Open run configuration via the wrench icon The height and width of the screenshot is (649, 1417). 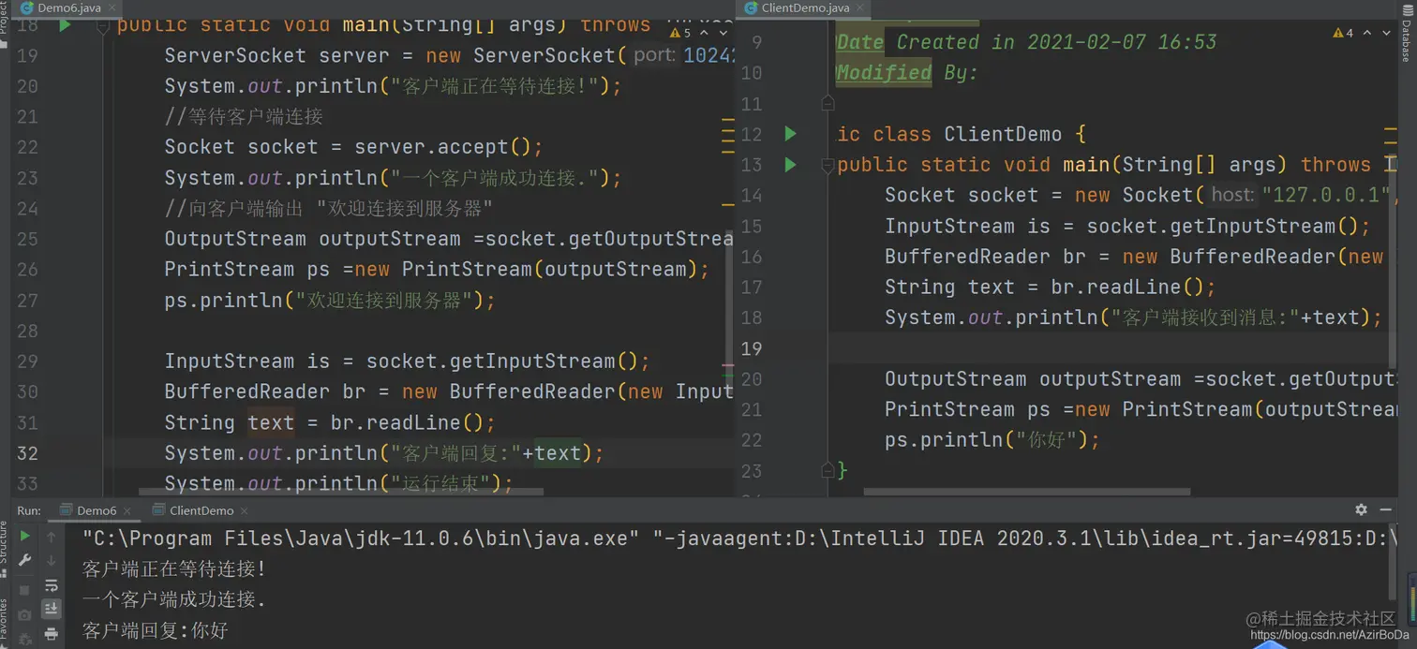click(x=25, y=560)
